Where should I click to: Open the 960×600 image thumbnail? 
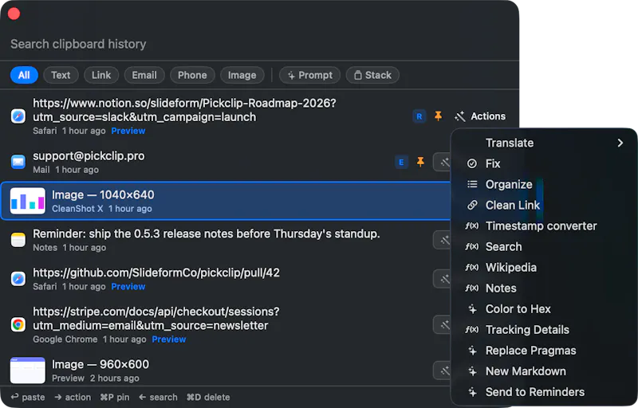[x=28, y=371]
